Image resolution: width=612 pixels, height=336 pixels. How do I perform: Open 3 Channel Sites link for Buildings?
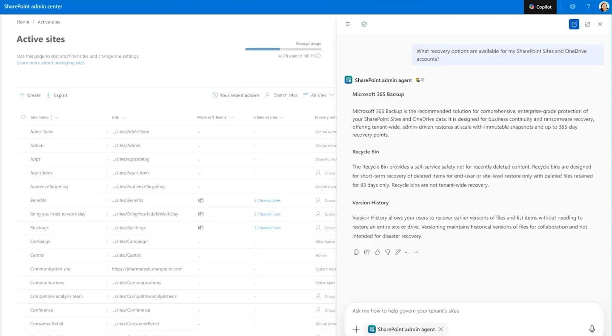point(267,228)
